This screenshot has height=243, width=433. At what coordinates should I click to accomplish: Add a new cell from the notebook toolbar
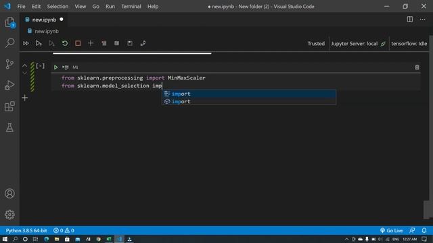point(91,43)
